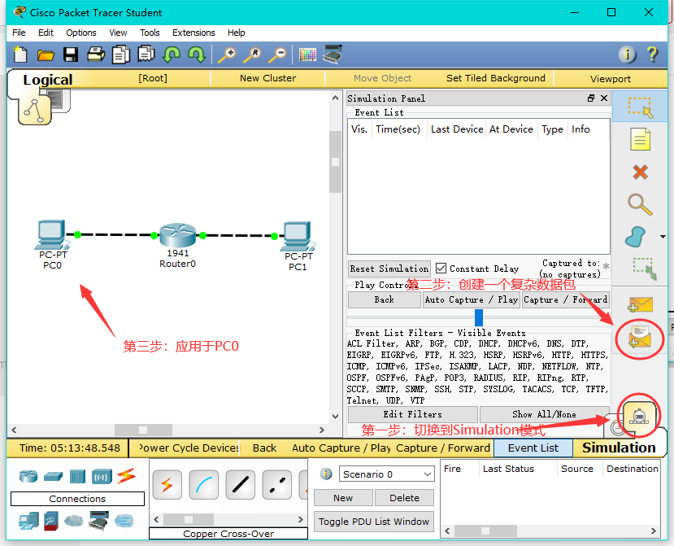This screenshot has height=546, width=674.
Task: Undo with the green back arrow
Action: [x=172, y=55]
